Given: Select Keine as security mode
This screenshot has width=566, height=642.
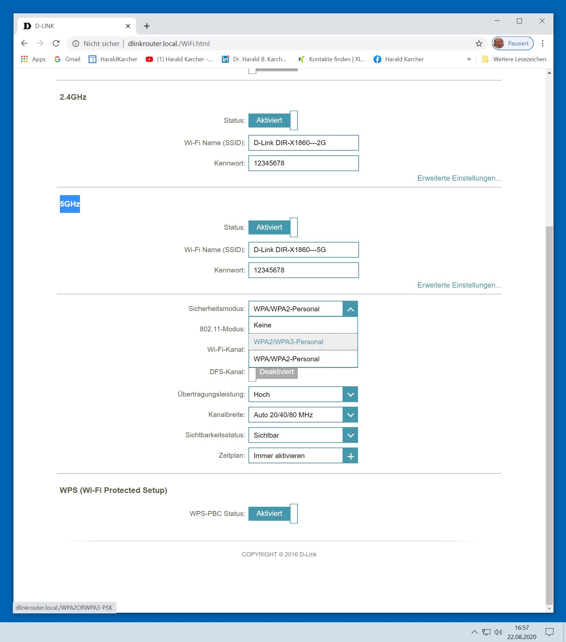Looking at the screenshot, I should [x=303, y=325].
